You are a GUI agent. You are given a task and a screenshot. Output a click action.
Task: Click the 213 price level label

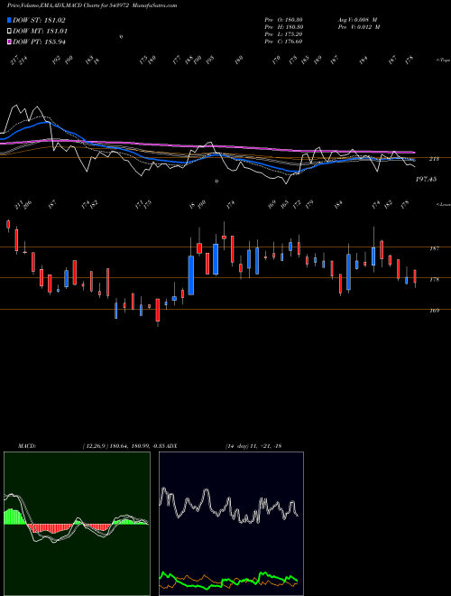tap(434, 159)
